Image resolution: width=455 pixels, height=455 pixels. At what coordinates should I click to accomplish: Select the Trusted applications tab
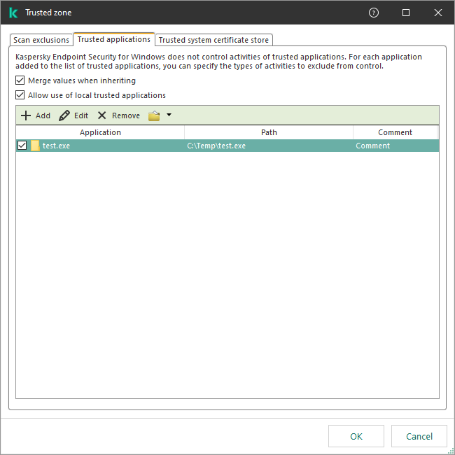coord(113,39)
